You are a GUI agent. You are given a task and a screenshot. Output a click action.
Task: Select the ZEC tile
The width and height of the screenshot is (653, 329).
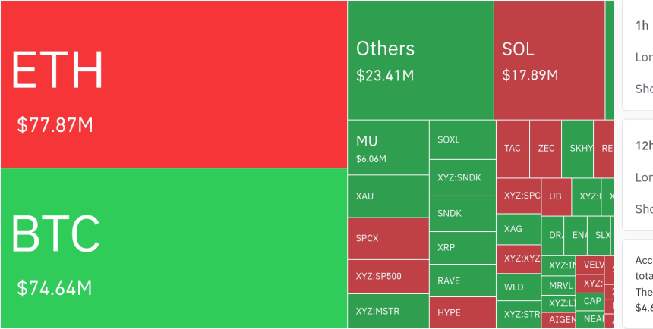545,149
